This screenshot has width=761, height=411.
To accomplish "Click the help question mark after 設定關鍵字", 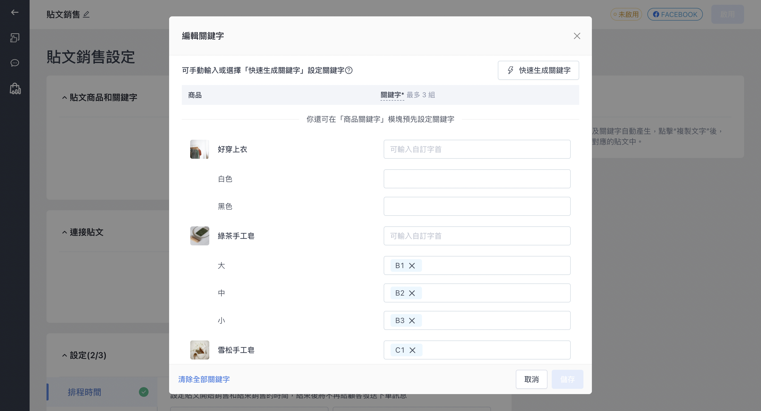I will 349,70.
